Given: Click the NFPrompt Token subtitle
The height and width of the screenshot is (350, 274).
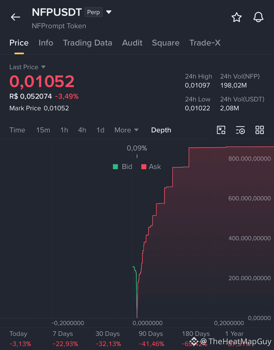Looking at the screenshot, I should [59, 26].
